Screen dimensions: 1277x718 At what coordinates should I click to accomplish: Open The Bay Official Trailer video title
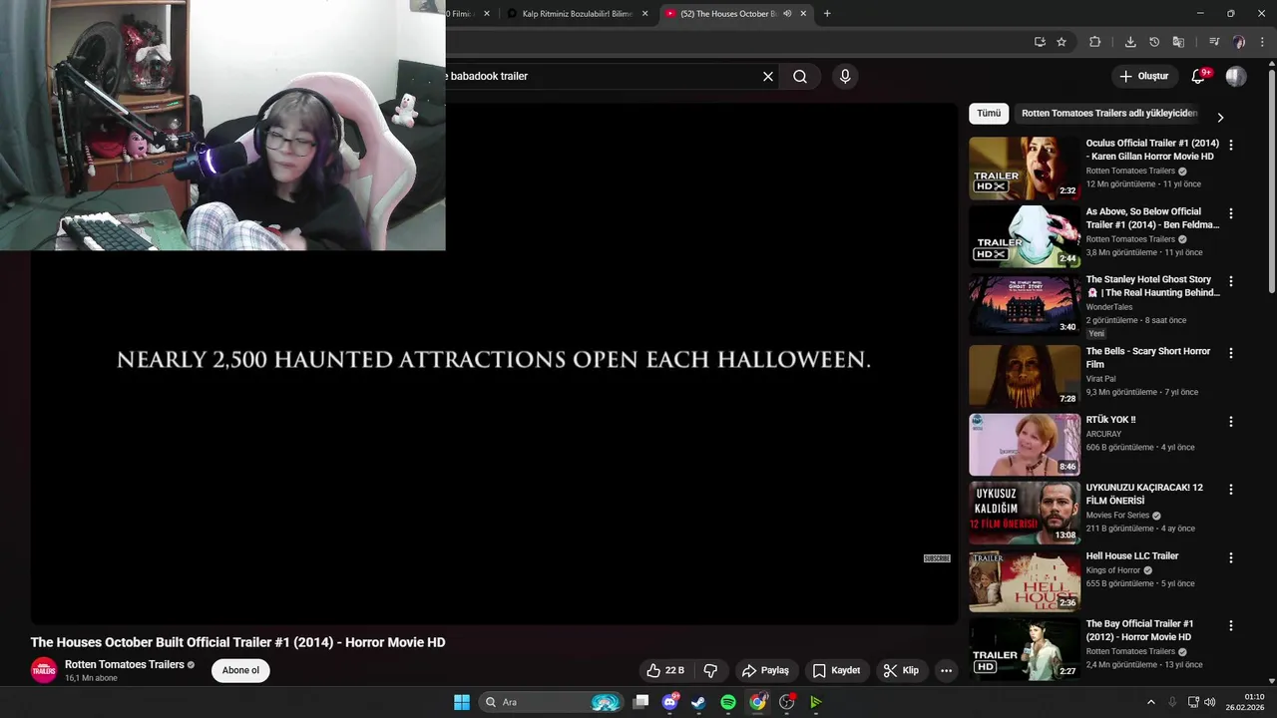1139,630
